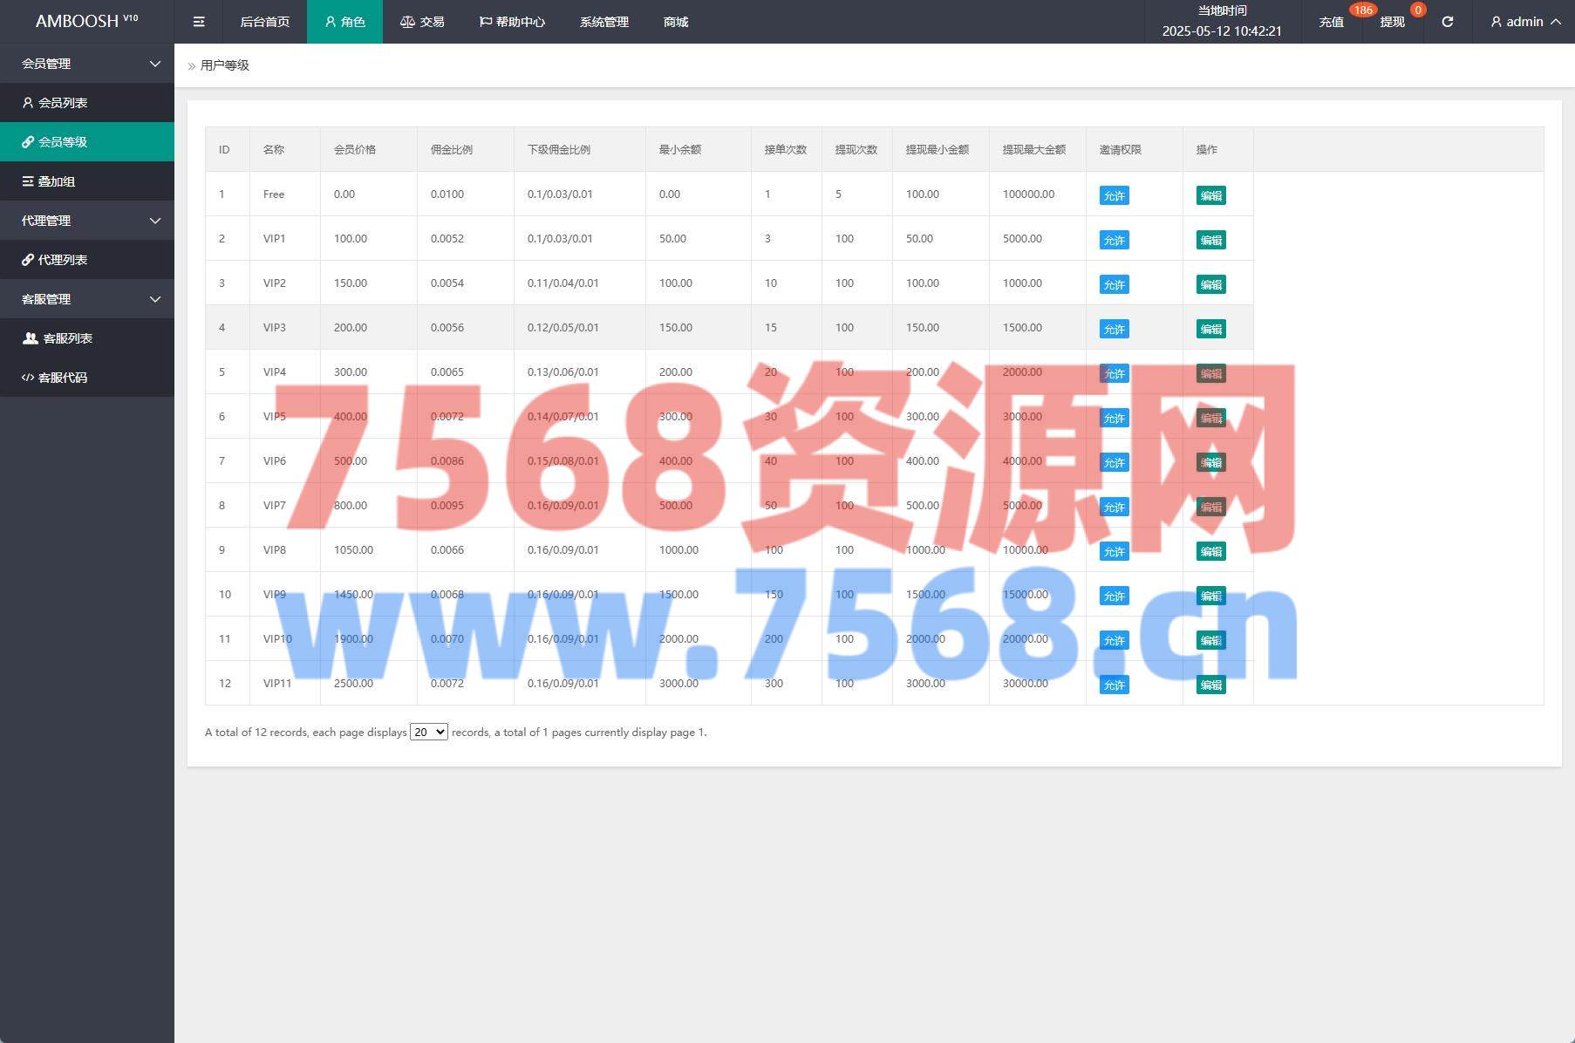
Task: Switch to the 交易 top navigation tab
Action: tap(422, 22)
